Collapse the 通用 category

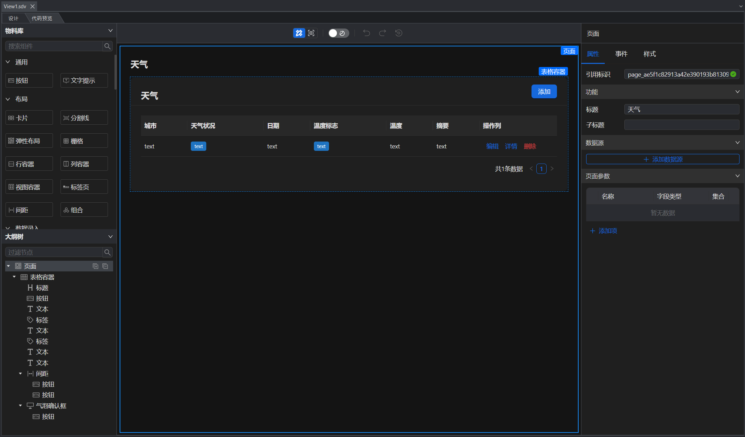(x=8, y=62)
